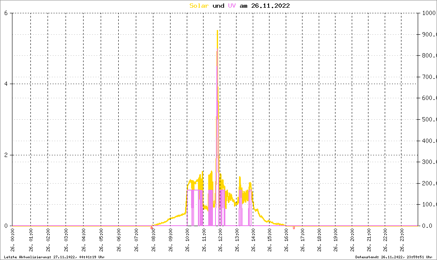
Task: Click the left axis label "0"
Action: [6, 226]
